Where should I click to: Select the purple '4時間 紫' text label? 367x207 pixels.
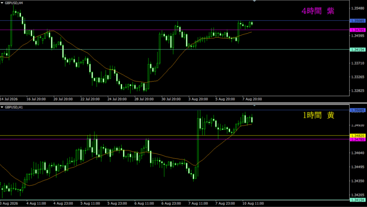(x=318, y=11)
